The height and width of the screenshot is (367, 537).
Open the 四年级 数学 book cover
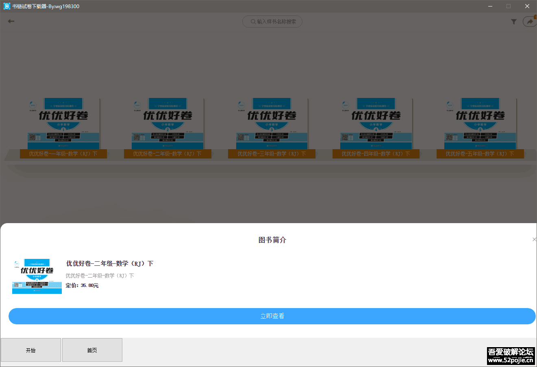(x=376, y=124)
